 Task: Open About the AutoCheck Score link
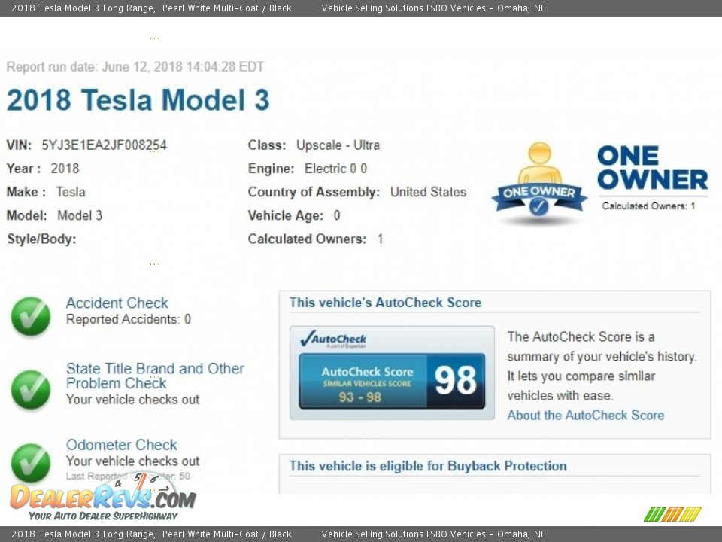(x=586, y=415)
